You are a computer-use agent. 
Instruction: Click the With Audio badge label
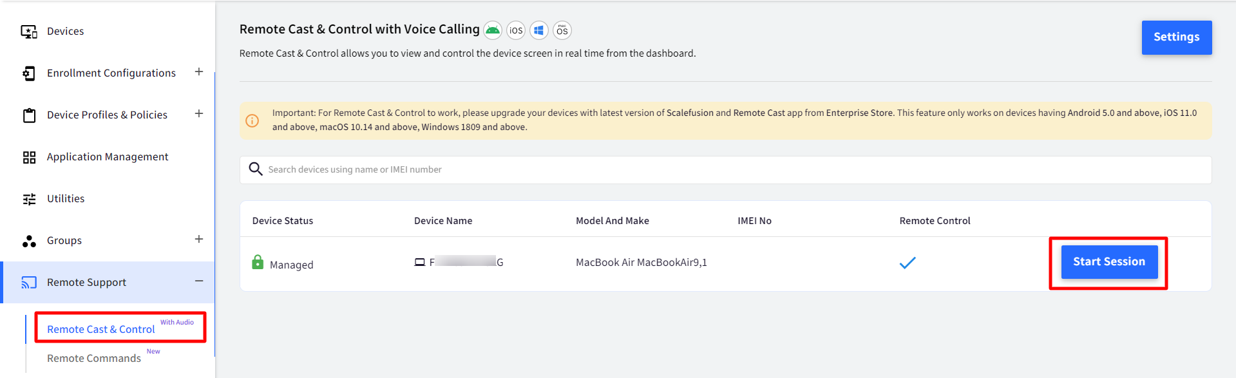click(x=177, y=322)
